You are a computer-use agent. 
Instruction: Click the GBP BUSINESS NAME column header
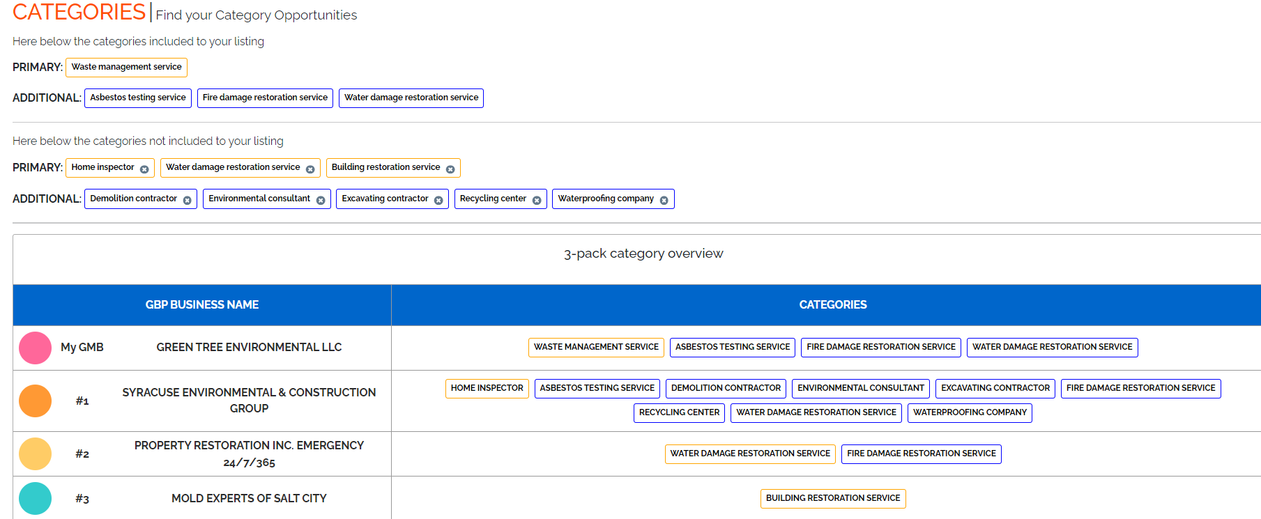[x=202, y=304]
